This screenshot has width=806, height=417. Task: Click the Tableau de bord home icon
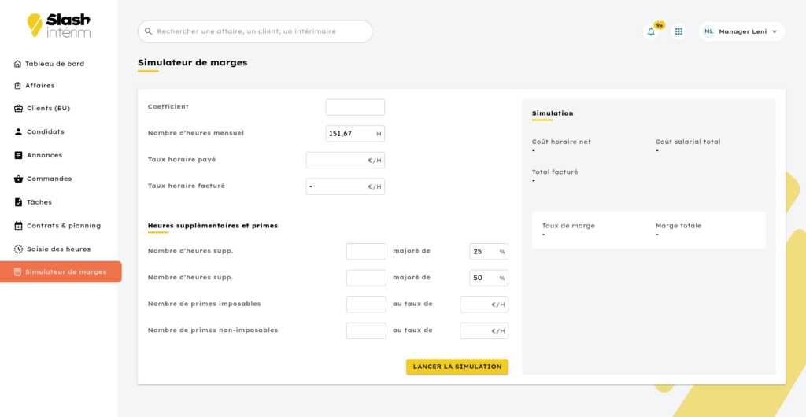[x=17, y=64]
